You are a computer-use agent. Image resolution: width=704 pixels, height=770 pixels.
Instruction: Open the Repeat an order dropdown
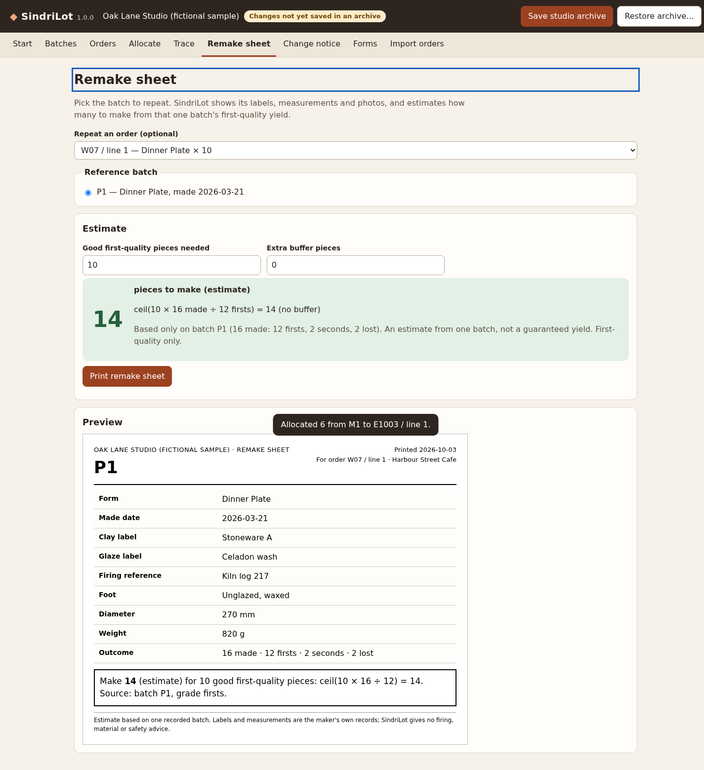click(356, 151)
